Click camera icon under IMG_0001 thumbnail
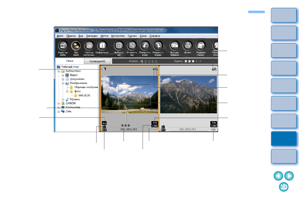Viewport: 299px width, 211px height. coord(104,127)
